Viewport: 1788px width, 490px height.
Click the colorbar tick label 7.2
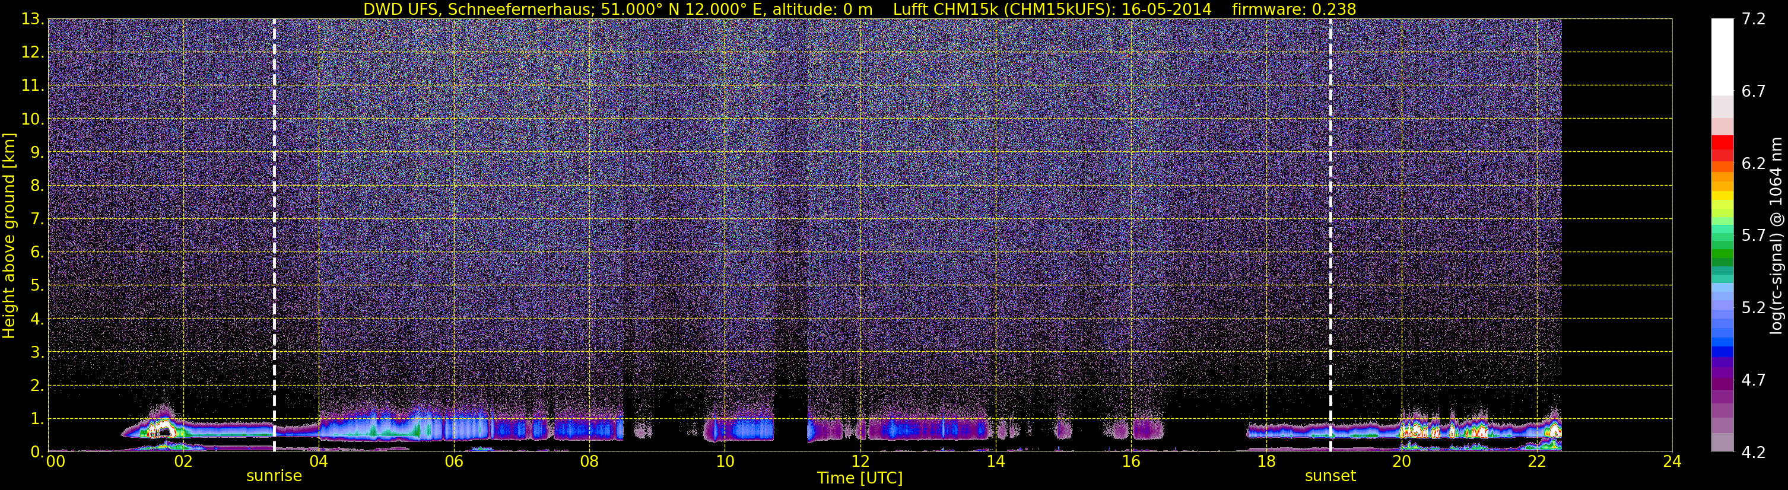coord(1754,20)
